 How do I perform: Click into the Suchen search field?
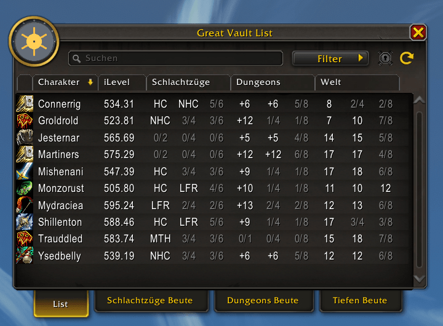pos(175,58)
